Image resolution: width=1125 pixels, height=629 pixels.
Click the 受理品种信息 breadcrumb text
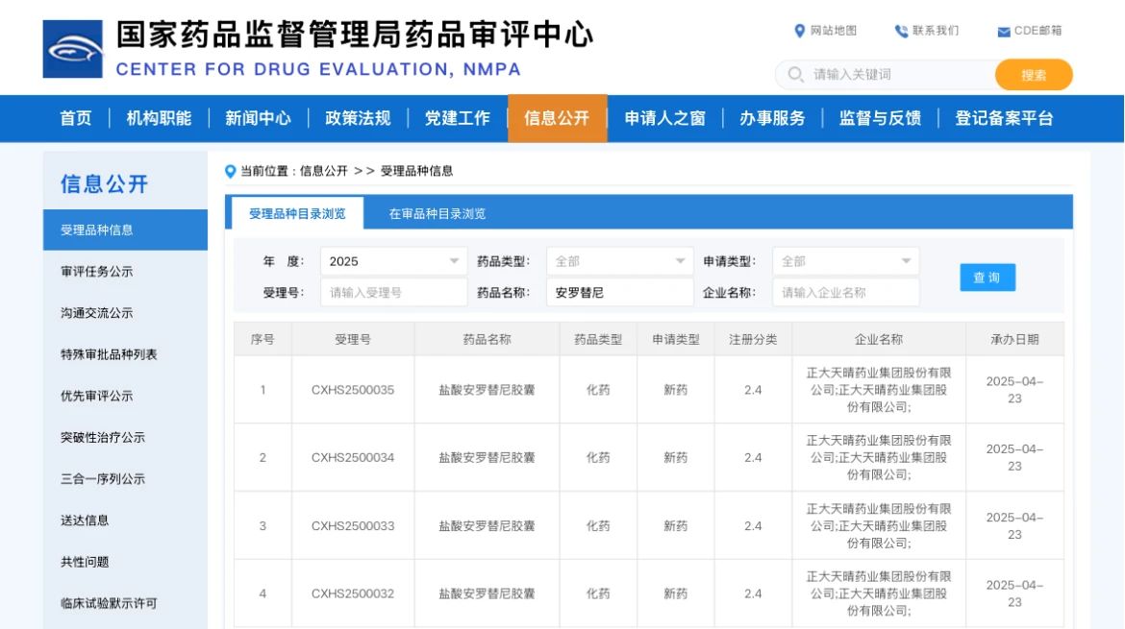(x=417, y=171)
